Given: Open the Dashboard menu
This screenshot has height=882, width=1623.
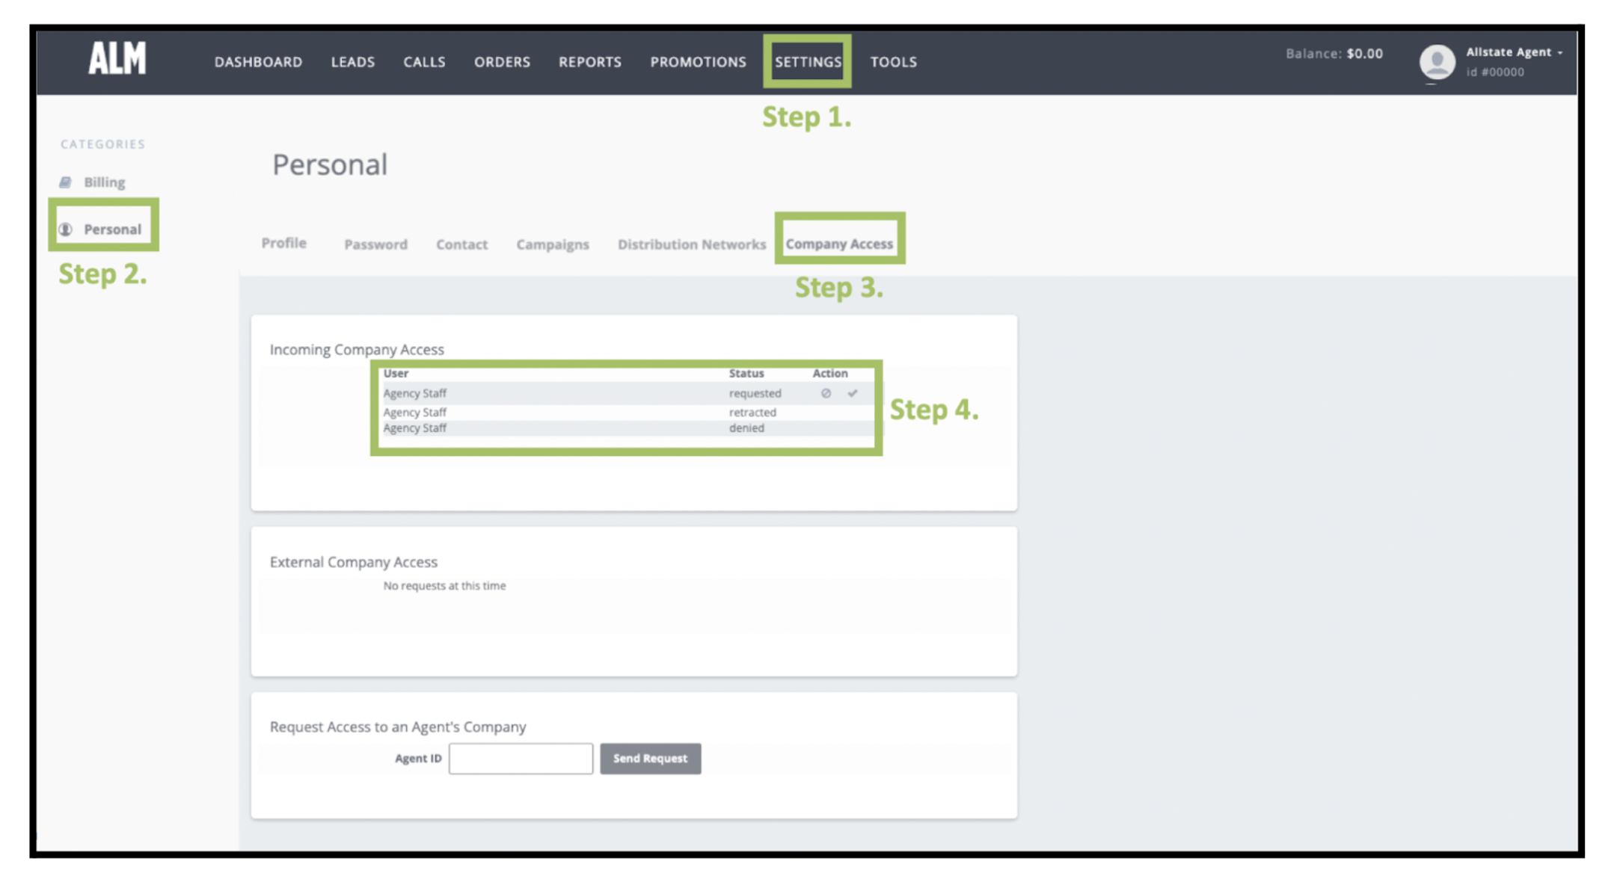Looking at the screenshot, I should tap(258, 62).
